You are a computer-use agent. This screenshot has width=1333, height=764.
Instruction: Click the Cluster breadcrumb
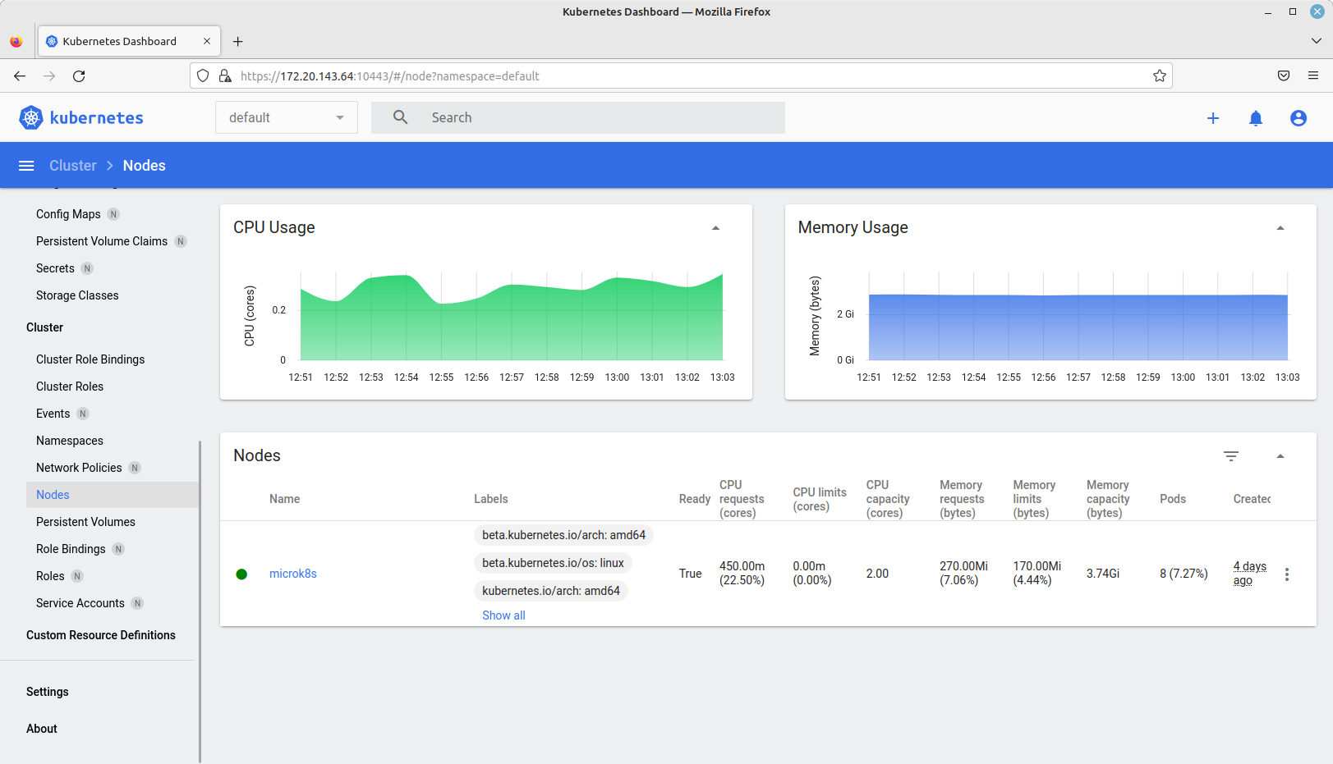coord(73,166)
